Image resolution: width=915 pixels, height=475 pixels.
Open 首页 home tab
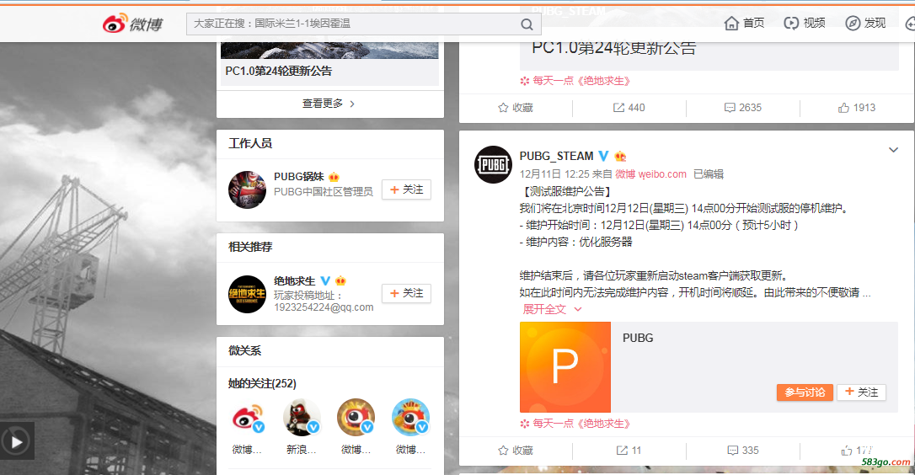point(744,23)
